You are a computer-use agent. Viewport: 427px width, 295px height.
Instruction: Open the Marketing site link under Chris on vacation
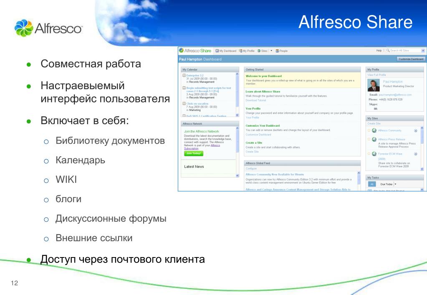pos(195,110)
